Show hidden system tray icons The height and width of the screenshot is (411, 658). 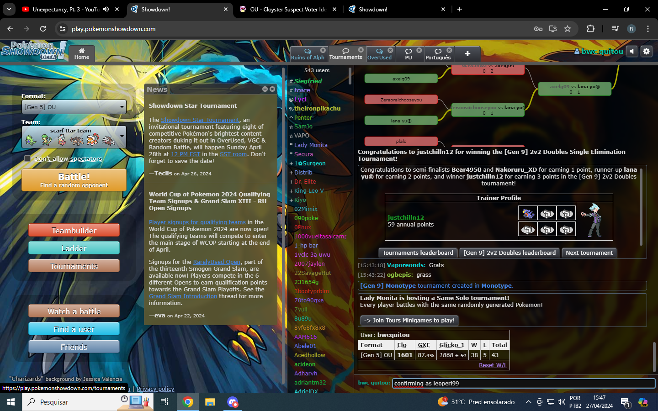click(528, 402)
